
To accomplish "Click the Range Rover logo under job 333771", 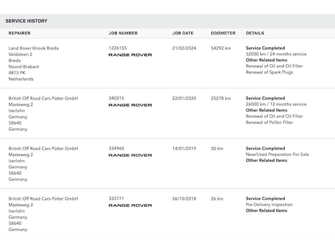I will pos(130,205).
